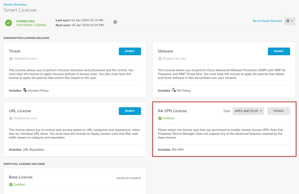Enable the Malware license
299x194 pixels.
(x=279, y=51)
